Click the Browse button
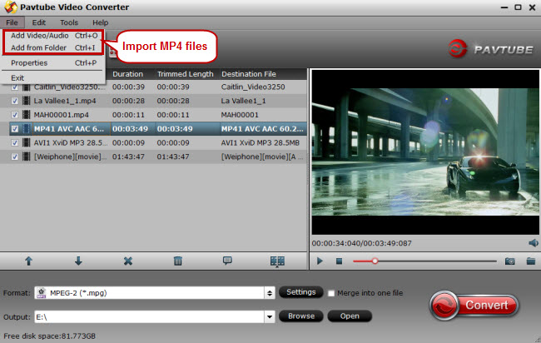Image resolution: width=541 pixels, height=343 pixels. [x=300, y=316]
